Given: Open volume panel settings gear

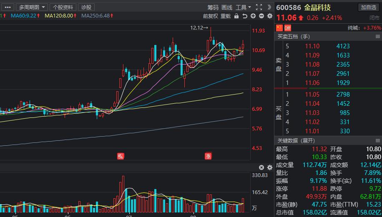Looking at the screenshot, I should [x=270, y=167].
